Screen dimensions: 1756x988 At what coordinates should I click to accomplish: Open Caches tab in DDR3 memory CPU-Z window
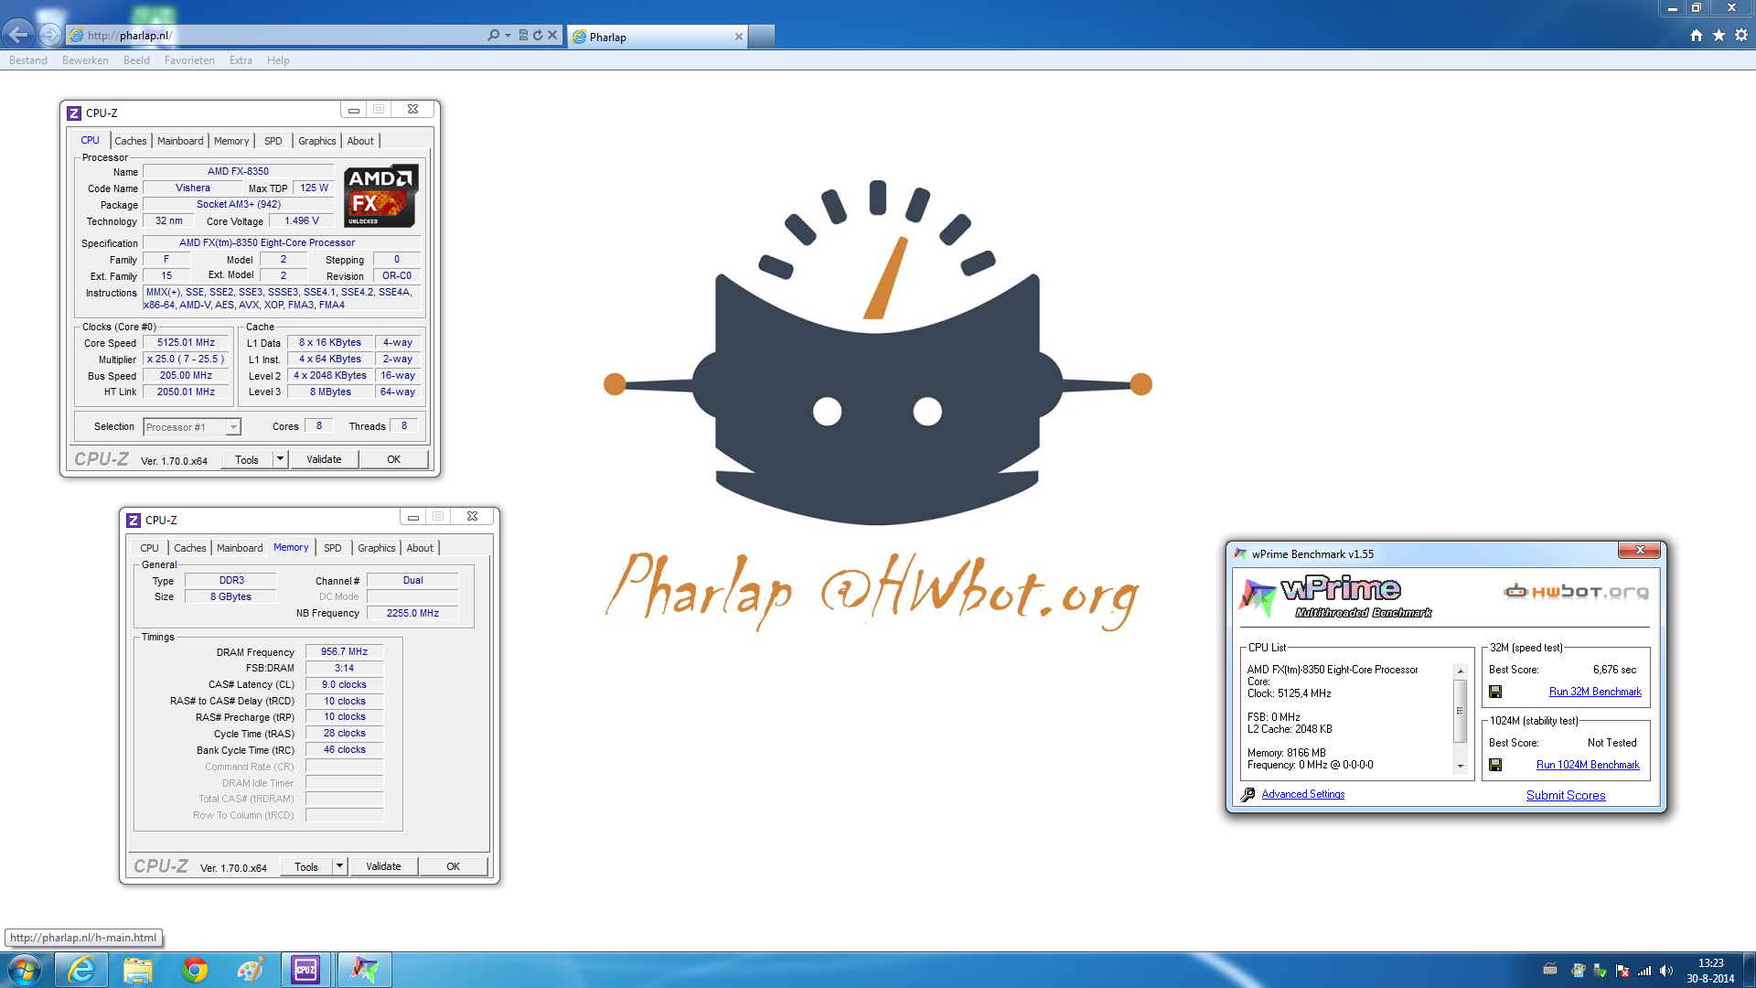tap(189, 548)
